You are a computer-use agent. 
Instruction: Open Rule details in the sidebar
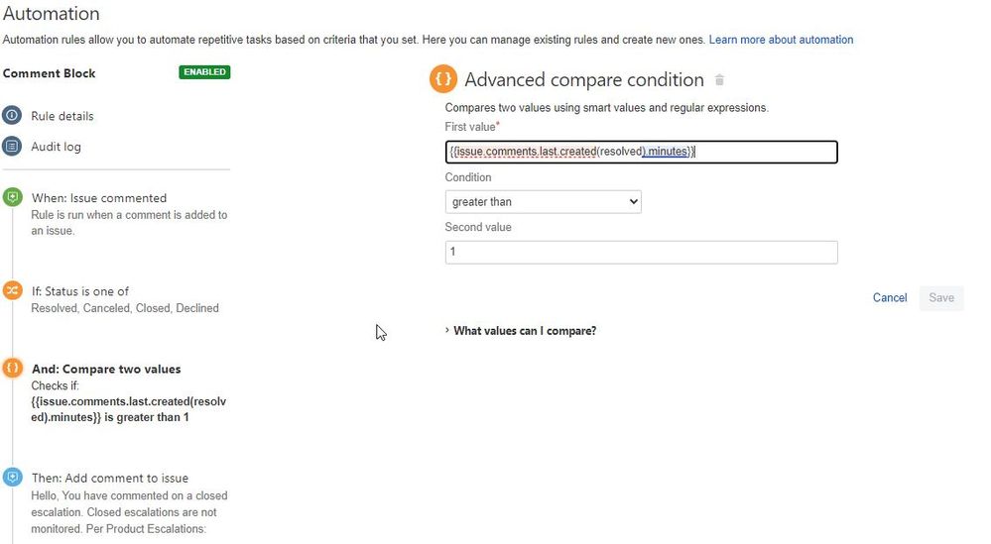(x=62, y=116)
